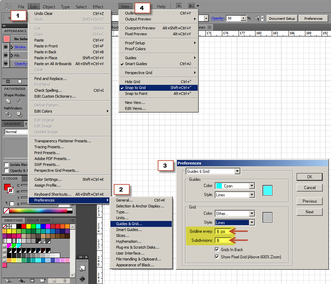Click the Preferences button in control bar
331x284 pixels.
pos(313,18)
